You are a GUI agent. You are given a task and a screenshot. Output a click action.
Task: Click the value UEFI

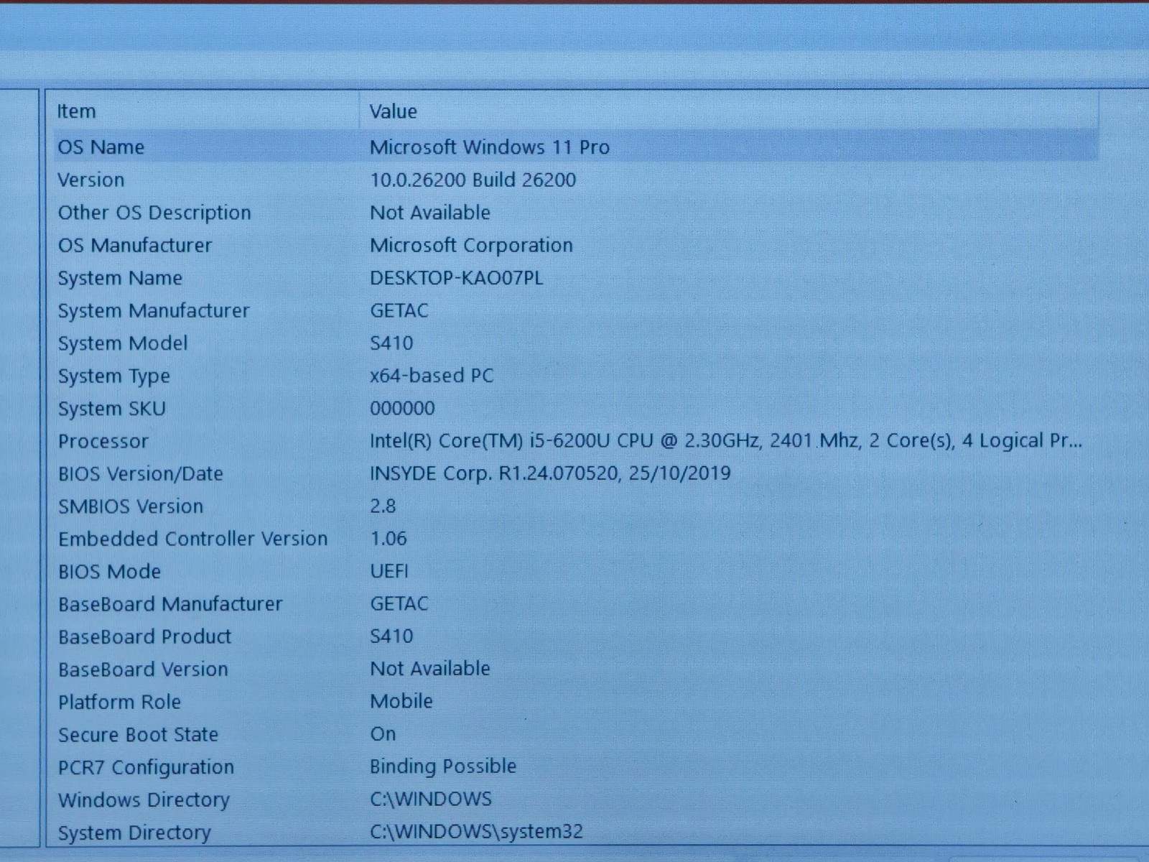389,572
